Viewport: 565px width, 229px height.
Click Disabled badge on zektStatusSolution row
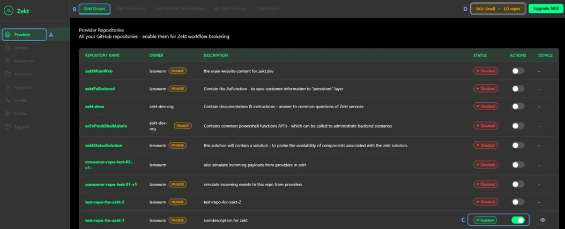[486, 145]
